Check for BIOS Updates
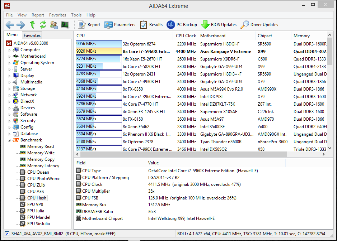 219,25
